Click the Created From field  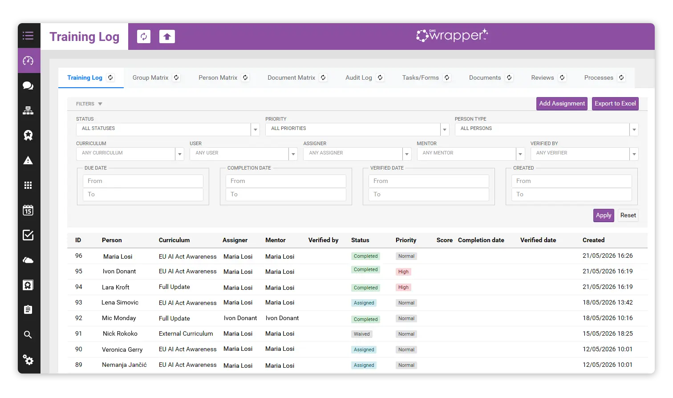coord(572,181)
